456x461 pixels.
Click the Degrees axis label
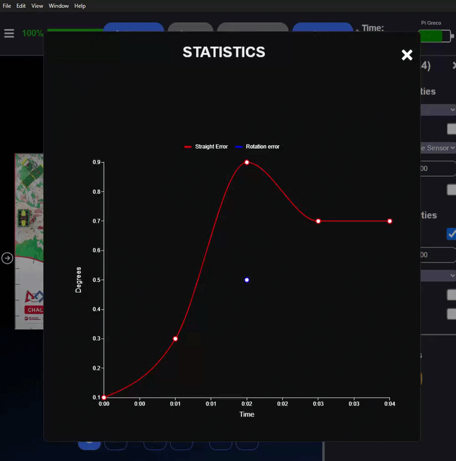point(78,280)
